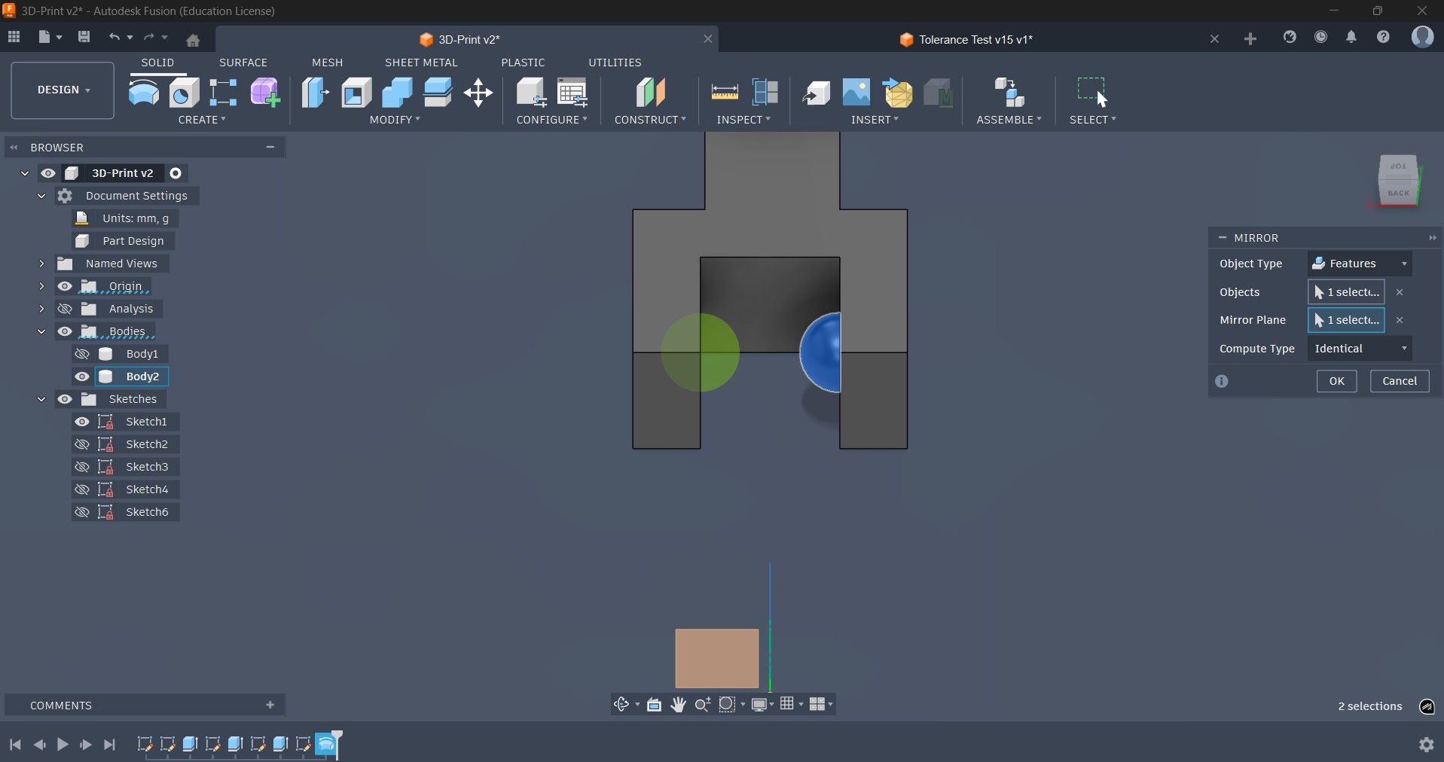1444x762 pixels.
Task: Add a new comment with plus icon
Action: point(270,705)
